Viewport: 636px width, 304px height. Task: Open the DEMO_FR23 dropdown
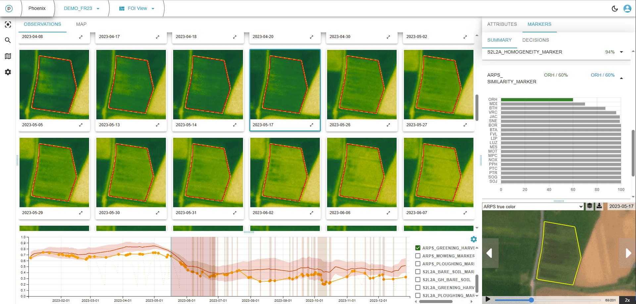tap(81, 9)
